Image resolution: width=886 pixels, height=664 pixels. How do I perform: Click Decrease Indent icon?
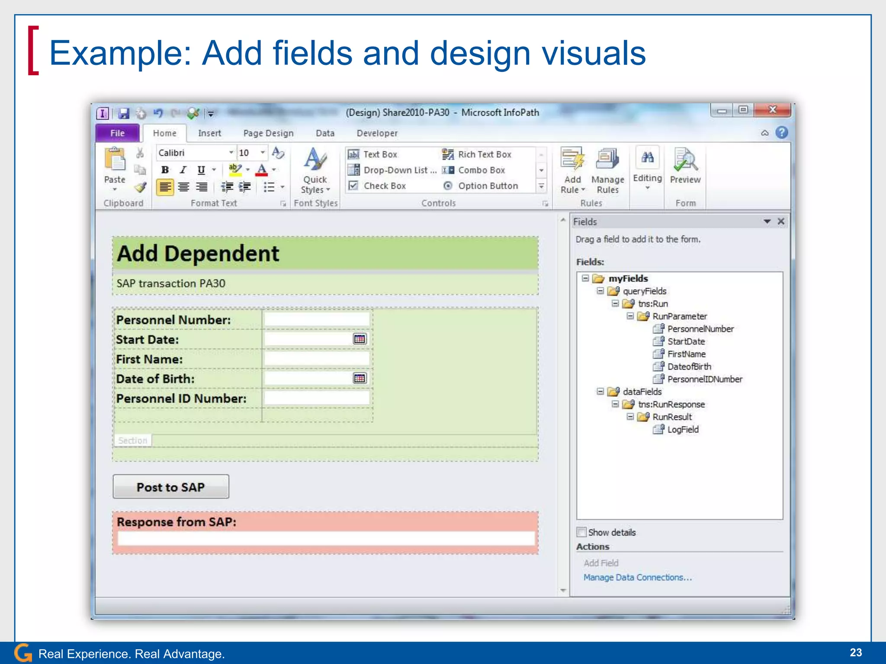click(227, 187)
